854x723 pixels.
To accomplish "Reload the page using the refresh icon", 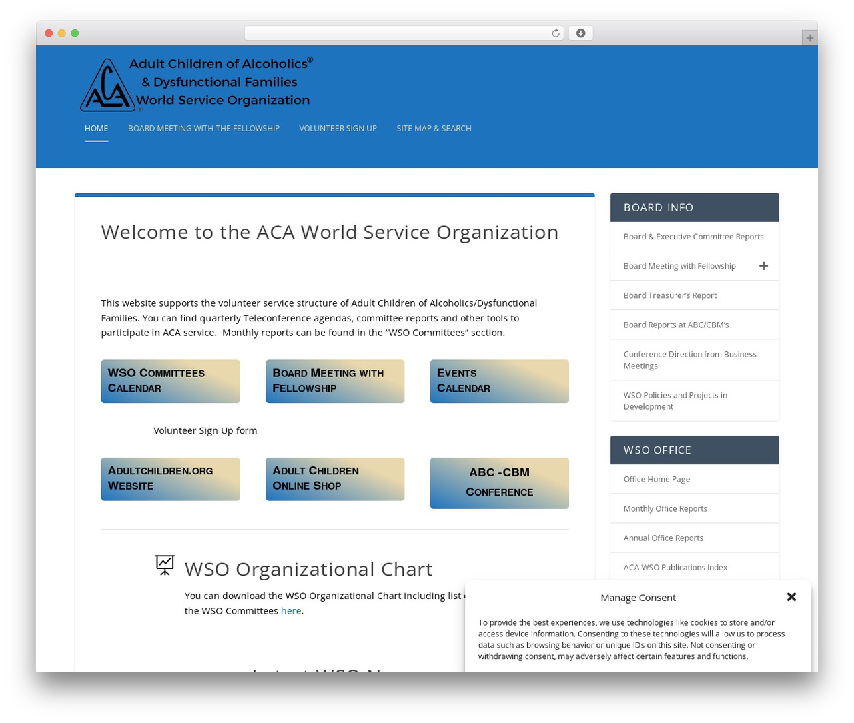I will click(x=555, y=33).
